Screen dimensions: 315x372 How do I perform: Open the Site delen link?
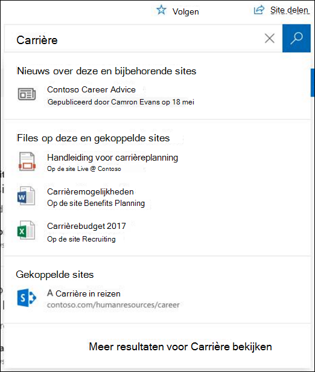pyautogui.click(x=290, y=10)
